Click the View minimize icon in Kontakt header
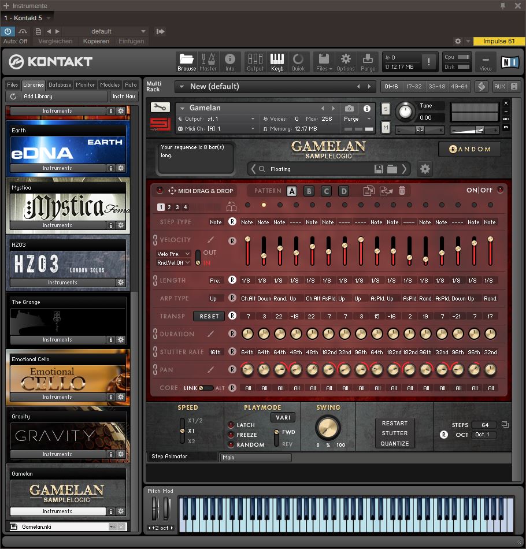This screenshot has width=526, height=549. [486, 62]
